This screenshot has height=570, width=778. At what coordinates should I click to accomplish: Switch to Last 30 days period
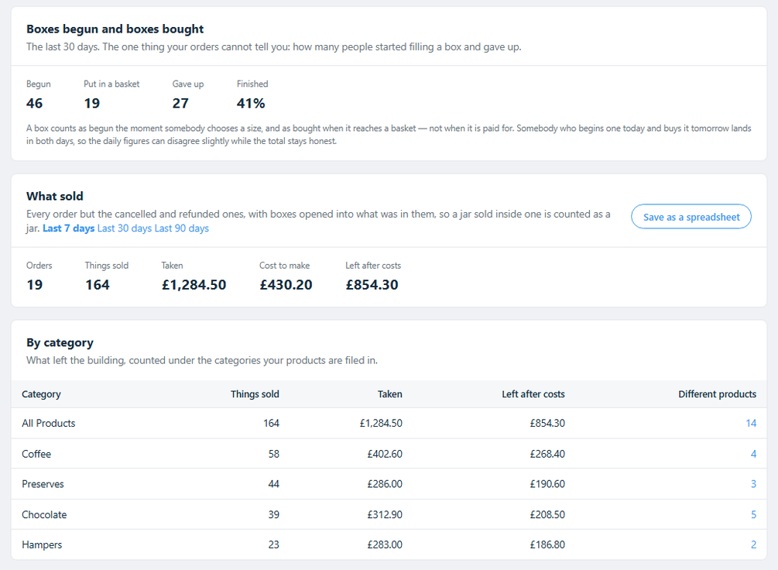point(125,228)
